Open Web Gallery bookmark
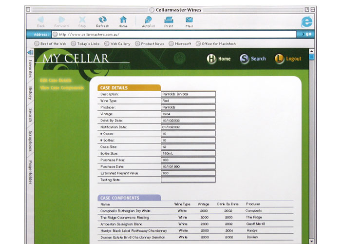The width and height of the screenshot is (341, 244). (117, 43)
